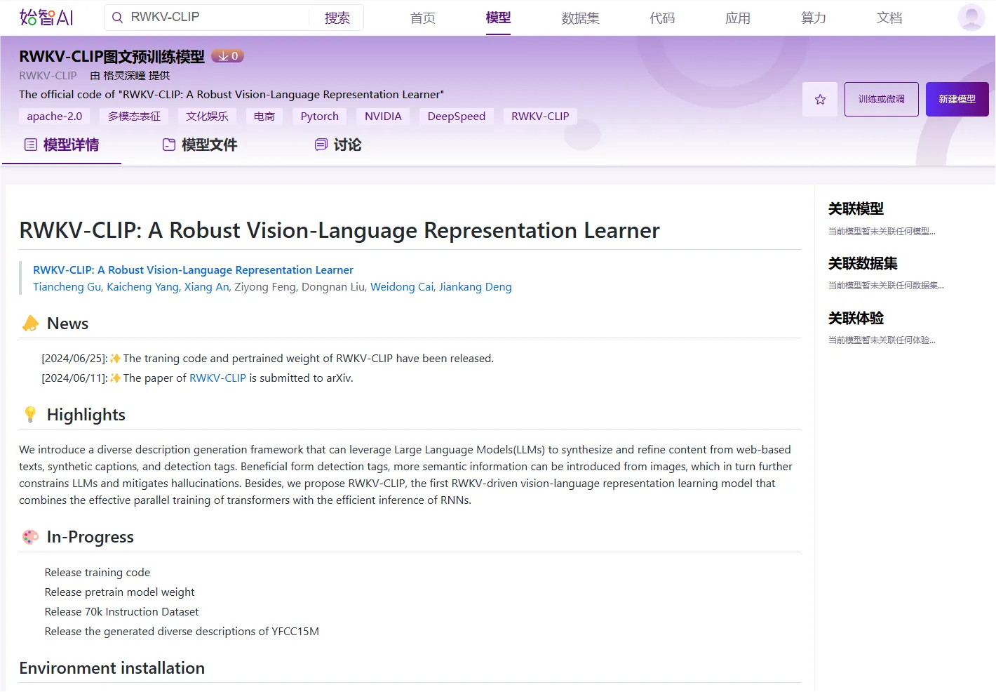Screen dimensions: 996x692
Task: Open the 文档 nav item
Action: [889, 18]
